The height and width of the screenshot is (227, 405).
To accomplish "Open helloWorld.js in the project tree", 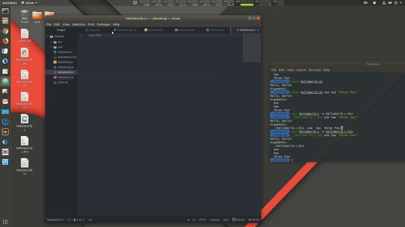I will [x=63, y=62].
